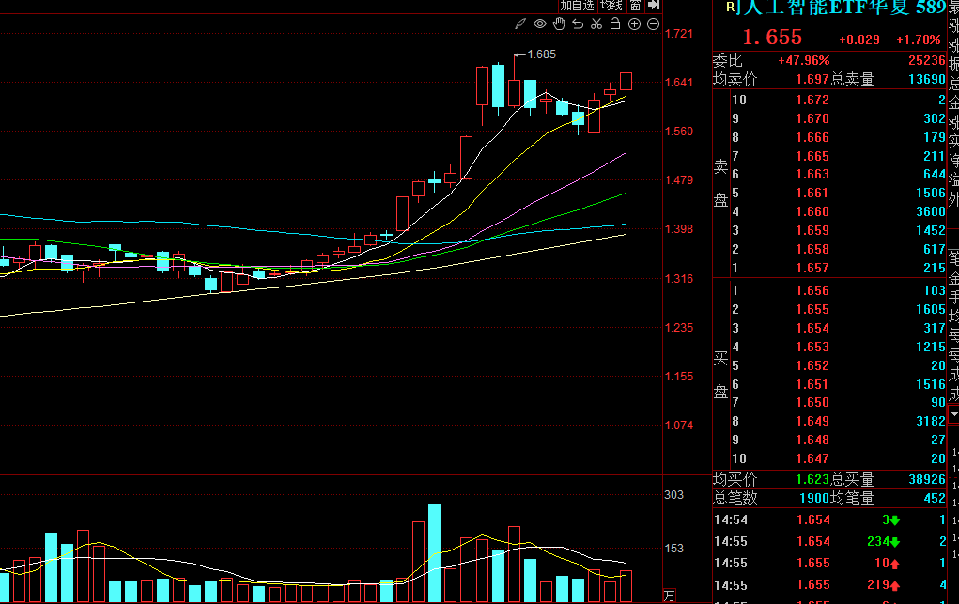Click the undo arrow icon

tap(578, 23)
